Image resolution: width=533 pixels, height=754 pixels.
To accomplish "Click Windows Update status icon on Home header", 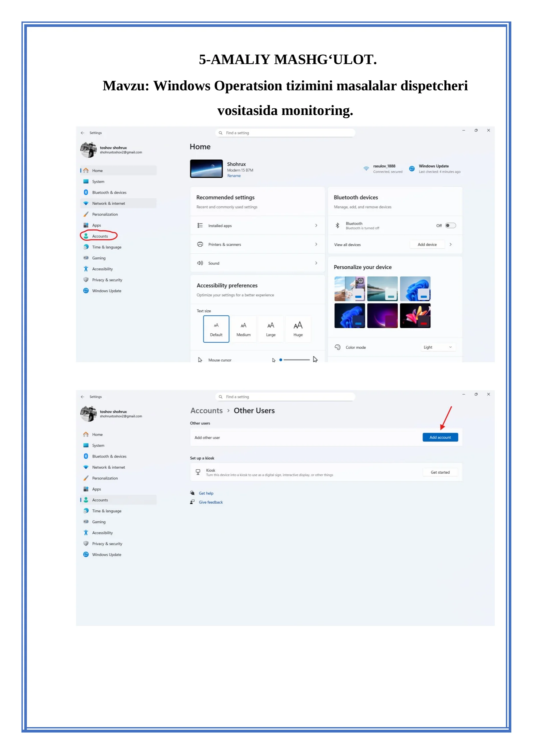I will (412, 169).
